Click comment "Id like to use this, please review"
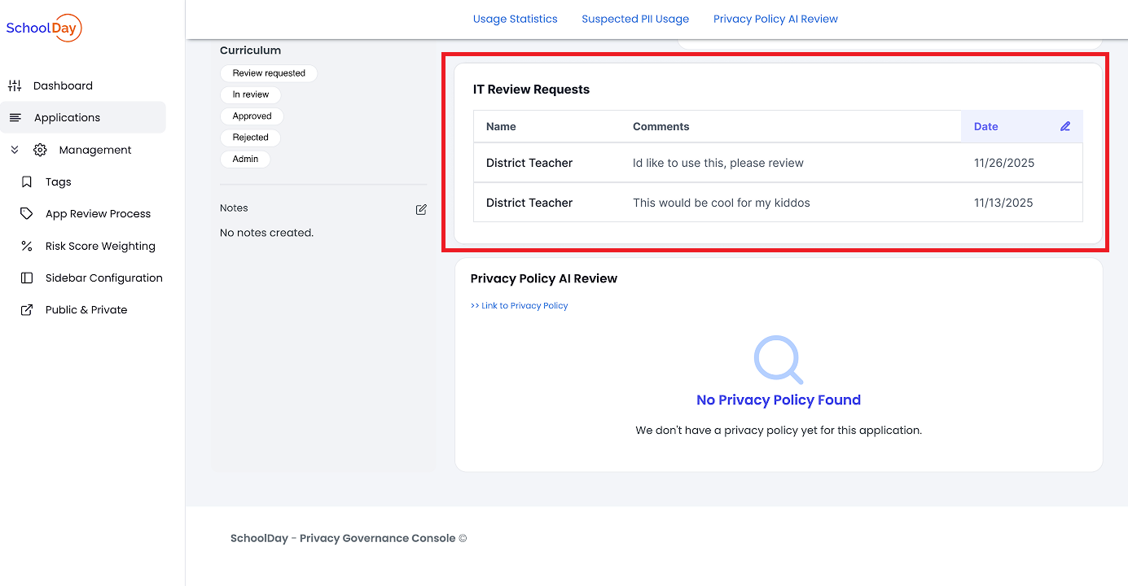Screen dimensions: 1128x586 click(718, 163)
